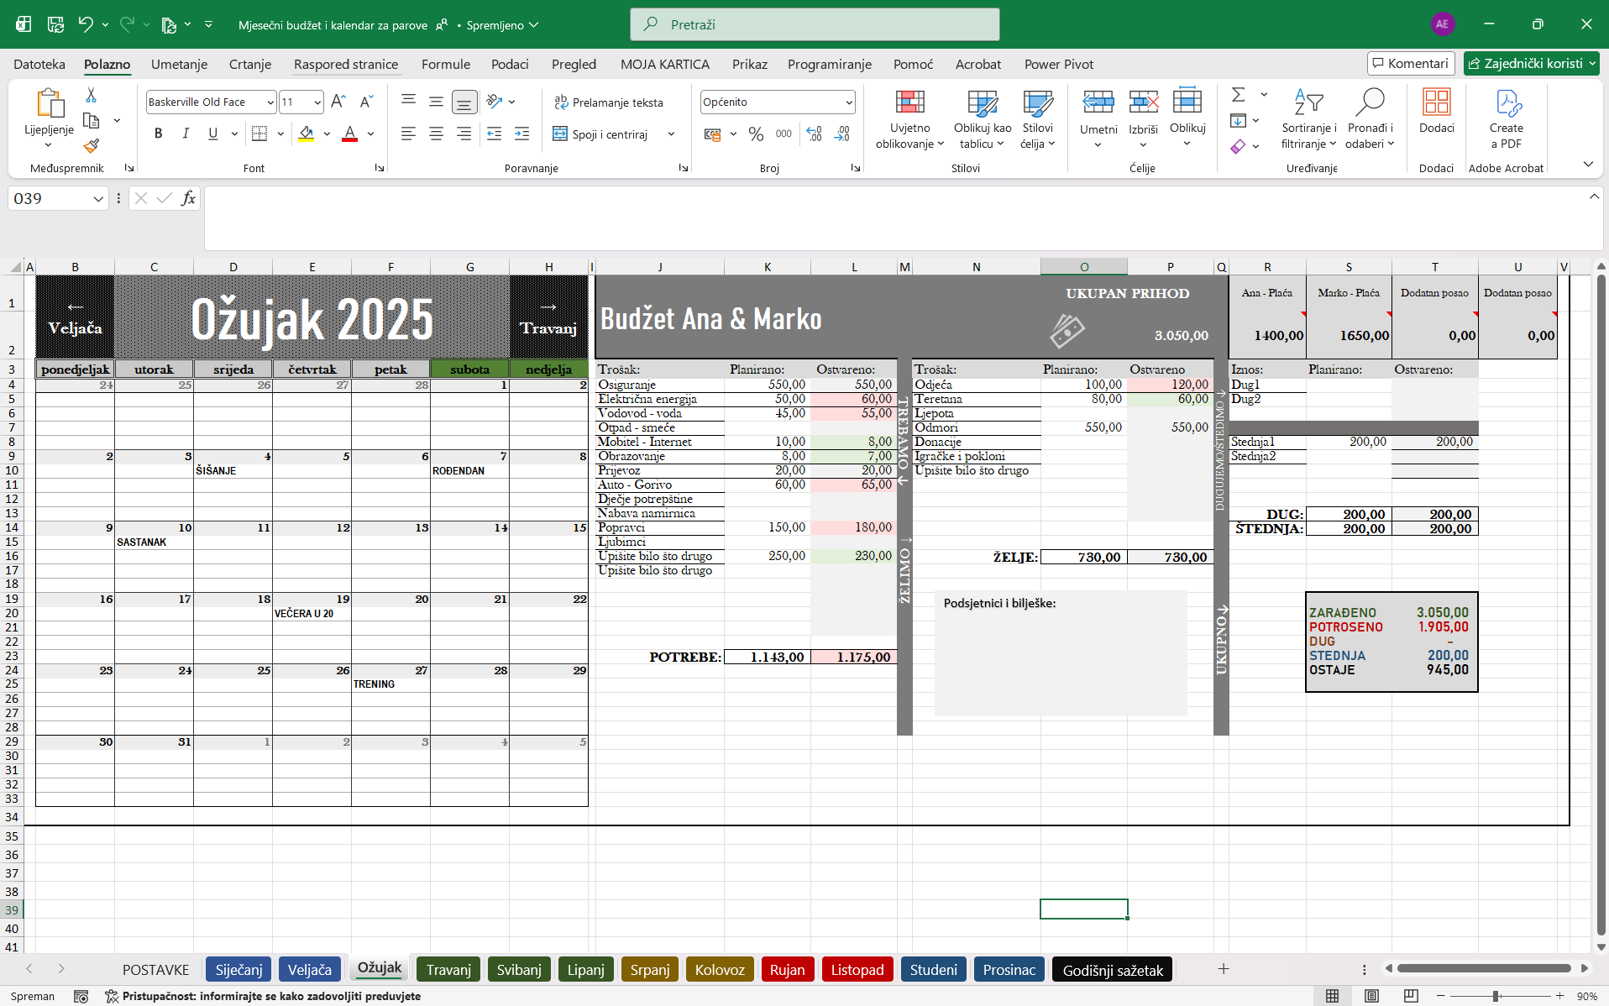Click the increase indent icon

521,134
